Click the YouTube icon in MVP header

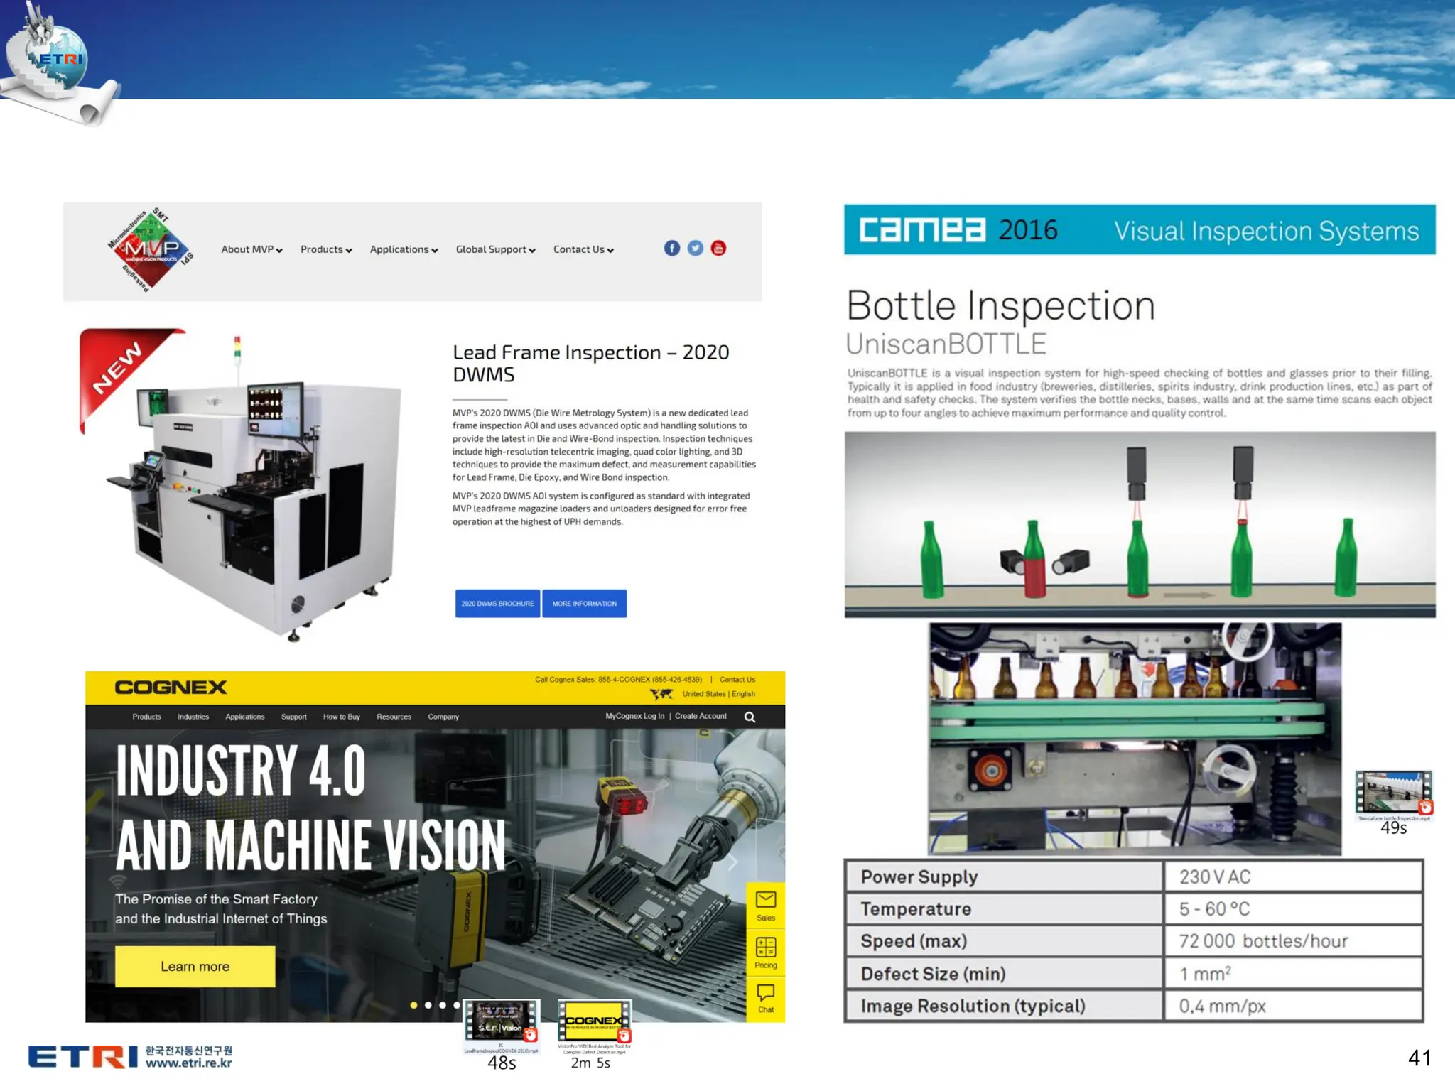(718, 248)
